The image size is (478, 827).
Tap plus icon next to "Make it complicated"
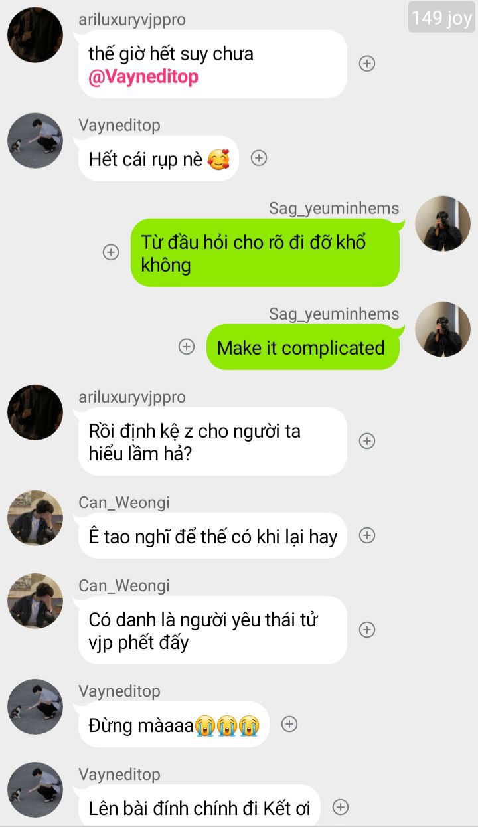tap(187, 347)
